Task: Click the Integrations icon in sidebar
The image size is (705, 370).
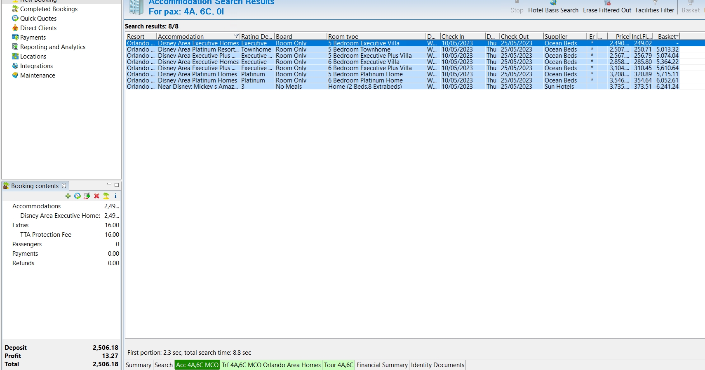Action: 15,66
